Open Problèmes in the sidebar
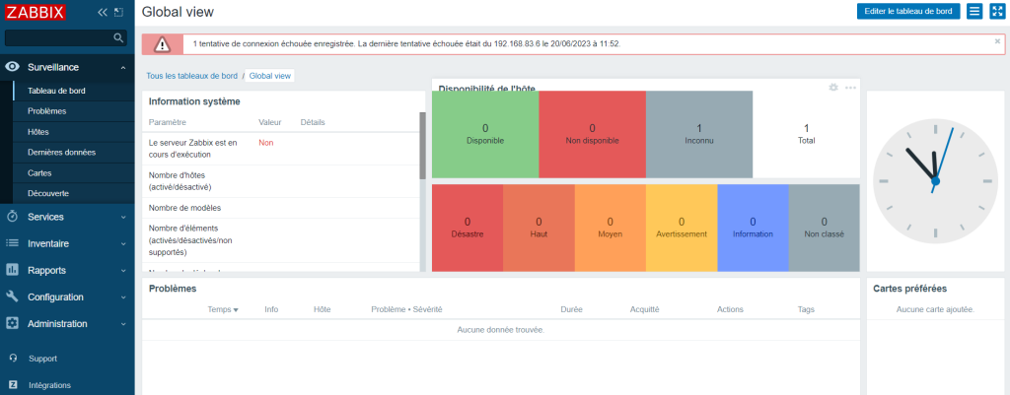Screen dimensions: 1010x395 point(47,111)
